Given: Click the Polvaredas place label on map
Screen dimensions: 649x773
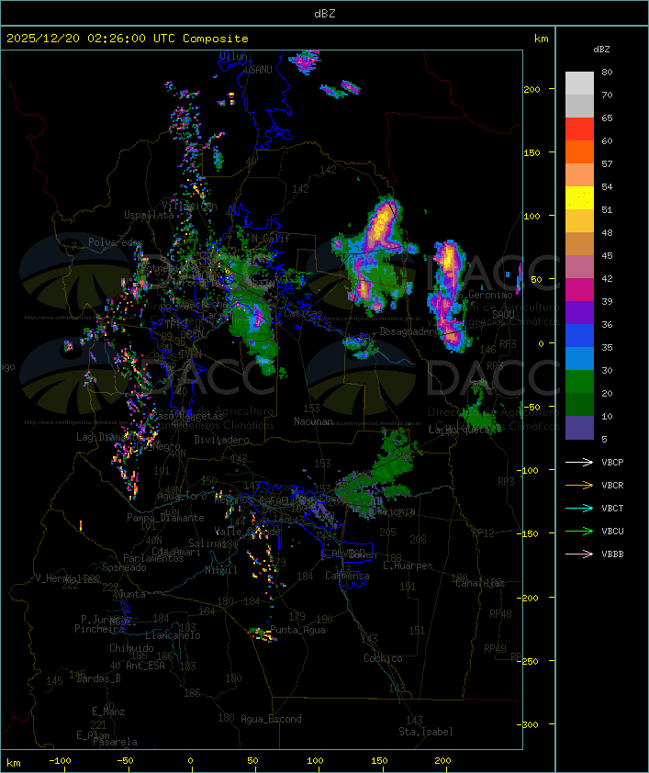Looking at the screenshot, I should [x=116, y=242].
